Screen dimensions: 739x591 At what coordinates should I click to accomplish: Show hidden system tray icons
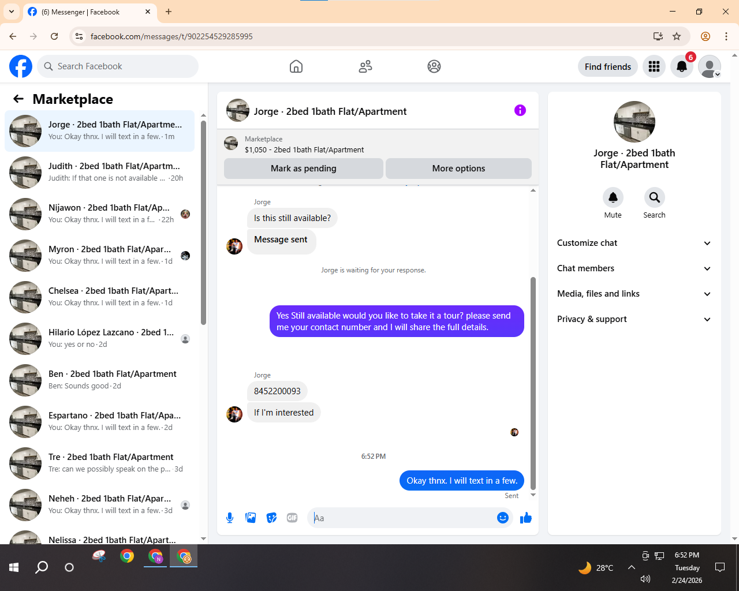pos(632,567)
